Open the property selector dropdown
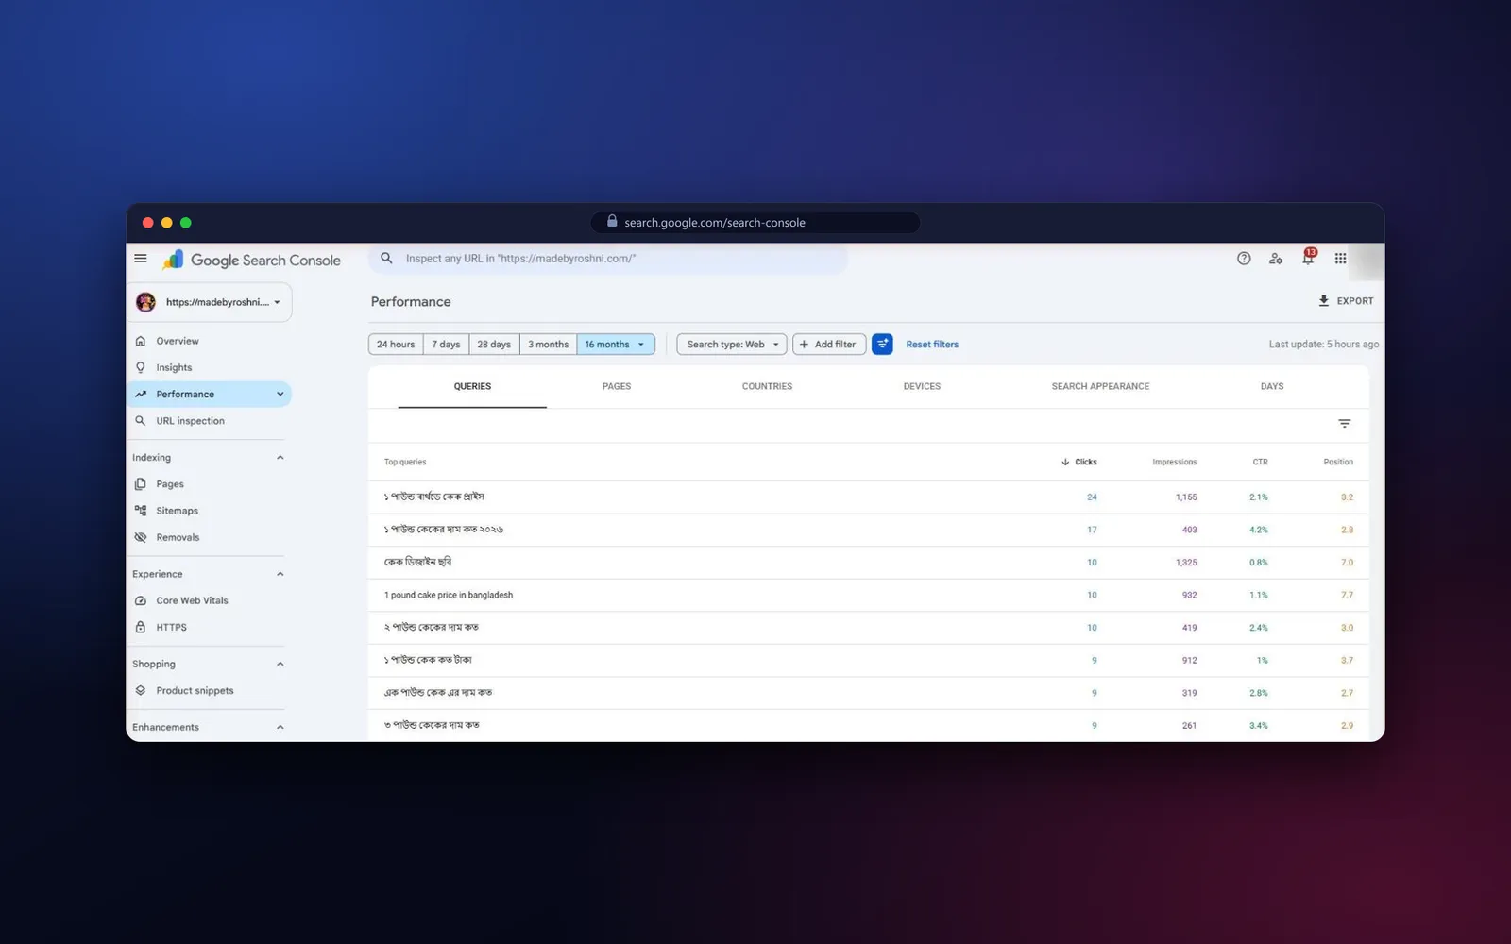1511x944 pixels. [210, 302]
